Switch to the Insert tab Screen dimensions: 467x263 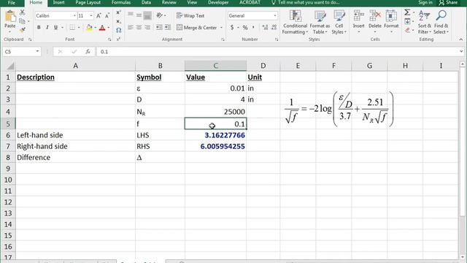[x=58, y=2]
